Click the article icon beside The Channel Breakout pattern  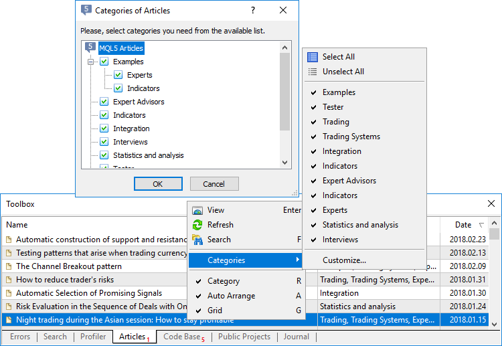[9, 266]
